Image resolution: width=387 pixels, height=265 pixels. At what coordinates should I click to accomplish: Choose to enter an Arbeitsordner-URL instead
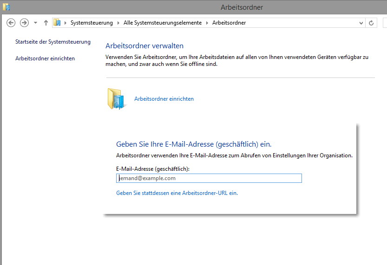point(177,193)
